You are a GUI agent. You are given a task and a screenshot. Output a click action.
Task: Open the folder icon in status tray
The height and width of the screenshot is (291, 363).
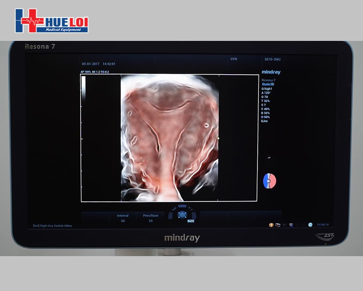[x=278, y=225]
